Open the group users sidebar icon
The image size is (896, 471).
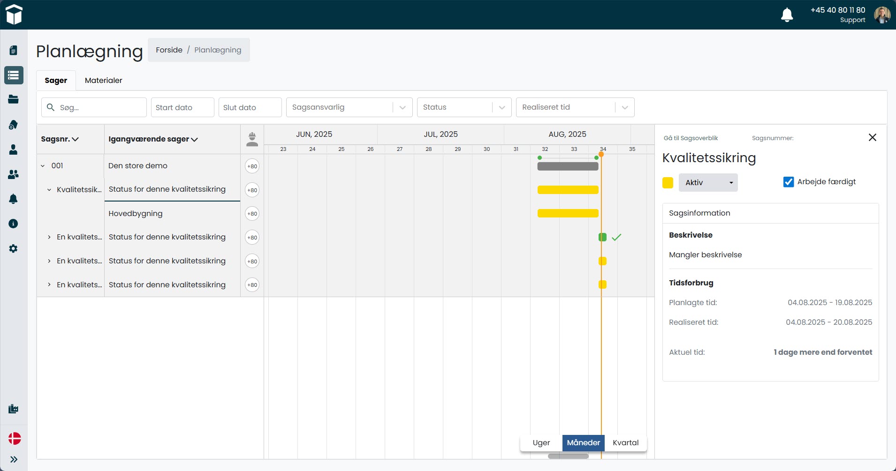point(13,174)
